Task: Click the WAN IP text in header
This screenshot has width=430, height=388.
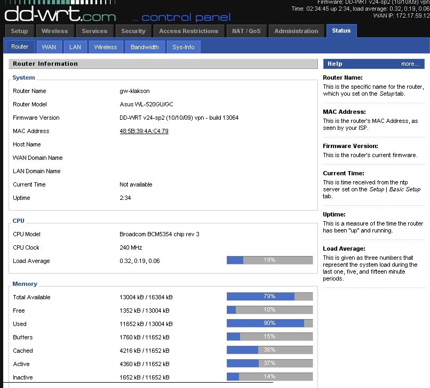Action: (401, 15)
